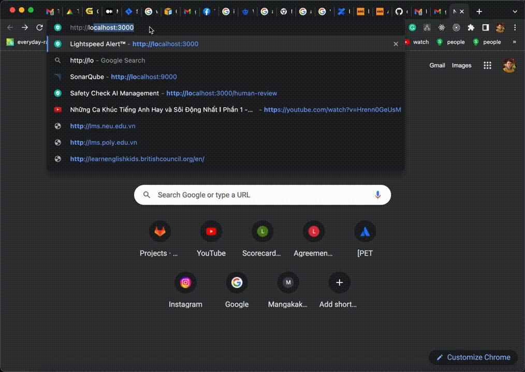Viewport: 525px width, 372px height.
Task: Open the [PET Atlassian shortcut tile
Action: [365, 239]
